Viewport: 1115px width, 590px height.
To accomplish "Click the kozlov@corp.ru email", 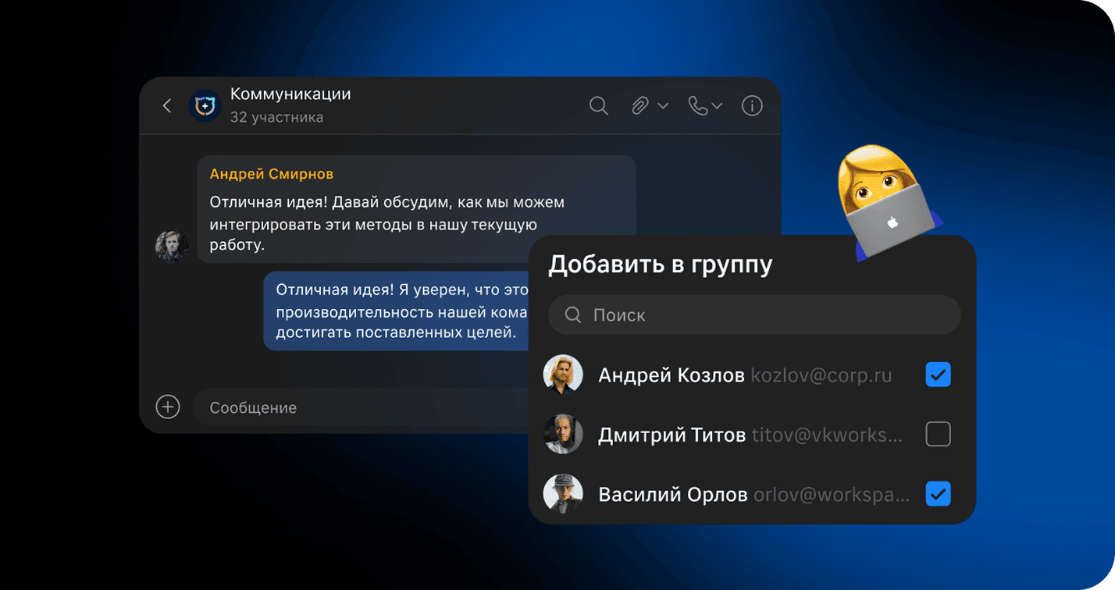I will pos(821,375).
